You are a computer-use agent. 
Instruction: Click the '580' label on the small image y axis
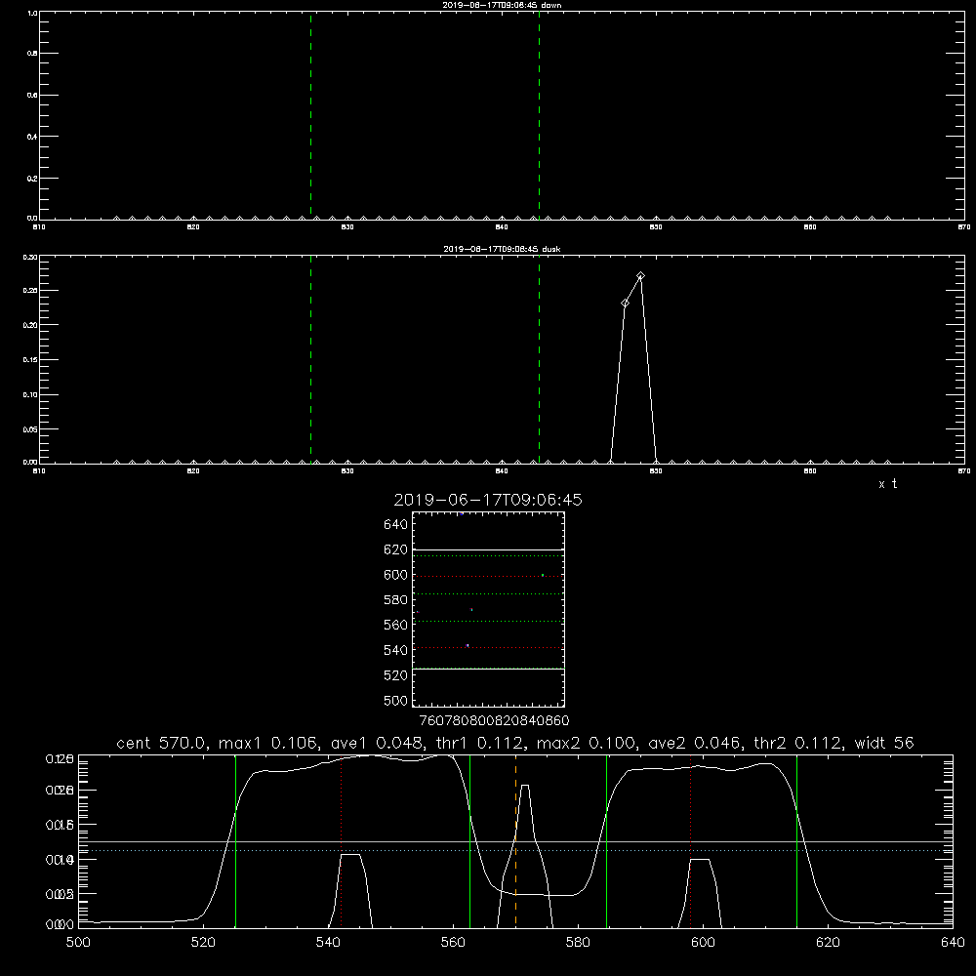pos(396,600)
